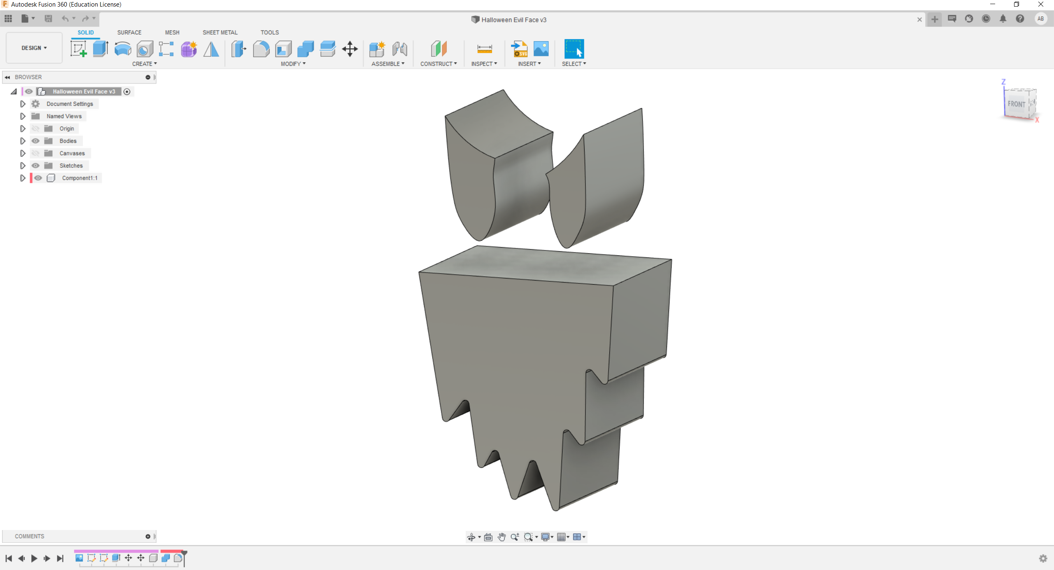Click the Extrude tool icon
This screenshot has height=570, width=1054.
click(100, 49)
